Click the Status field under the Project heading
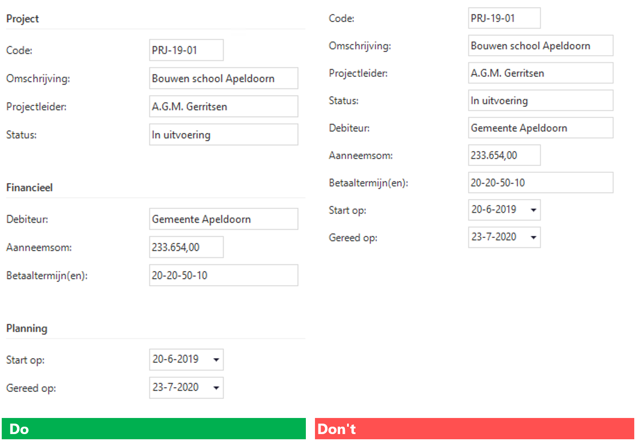636x441 pixels. point(223,135)
